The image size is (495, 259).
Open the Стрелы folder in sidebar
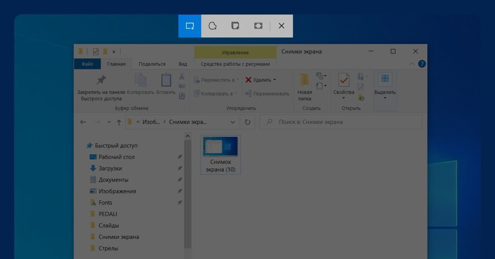click(104, 248)
